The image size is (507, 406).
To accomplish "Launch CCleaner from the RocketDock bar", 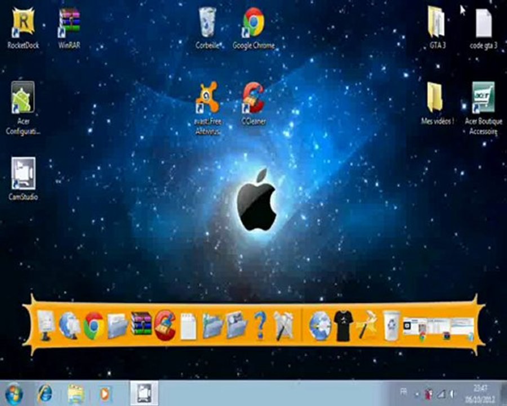I will pyautogui.click(x=165, y=325).
